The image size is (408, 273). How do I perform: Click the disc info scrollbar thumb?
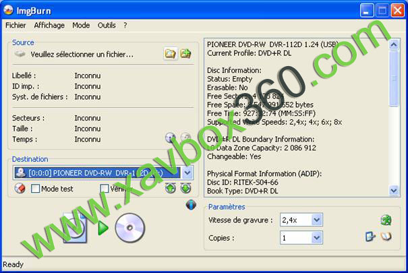pos(394,79)
